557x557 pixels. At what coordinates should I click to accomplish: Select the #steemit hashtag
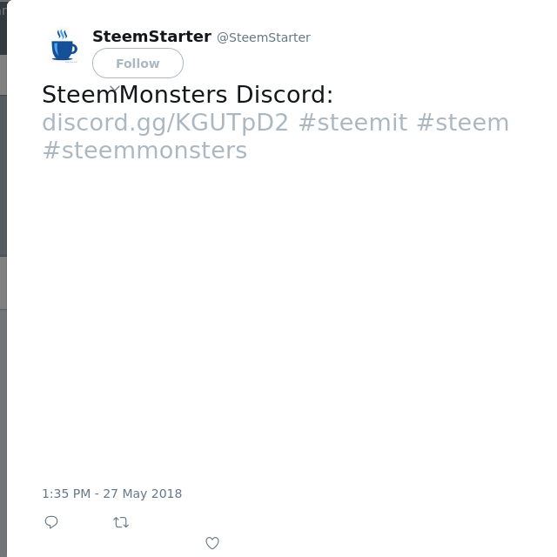(353, 122)
